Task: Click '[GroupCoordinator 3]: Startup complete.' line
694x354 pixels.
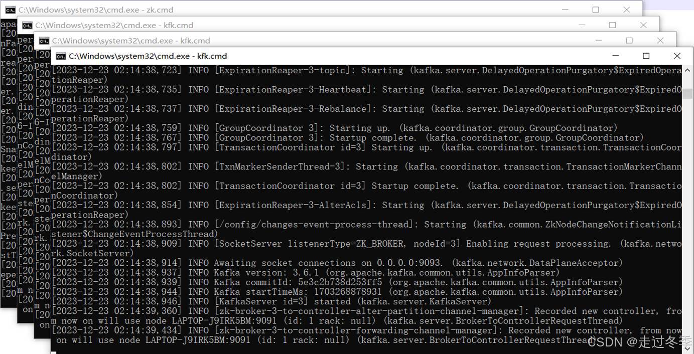Action: click(x=348, y=138)
